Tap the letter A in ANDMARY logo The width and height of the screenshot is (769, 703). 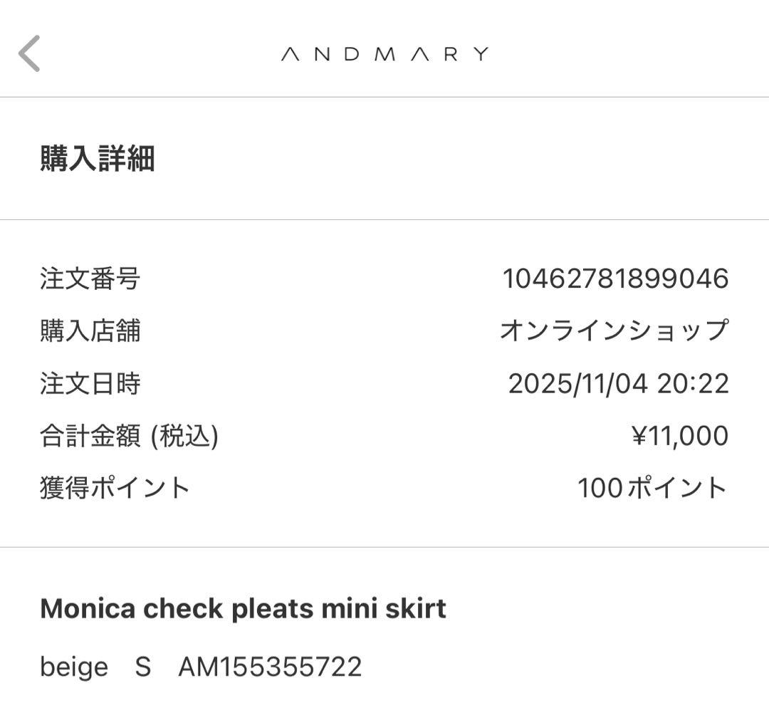pos(290,54)
